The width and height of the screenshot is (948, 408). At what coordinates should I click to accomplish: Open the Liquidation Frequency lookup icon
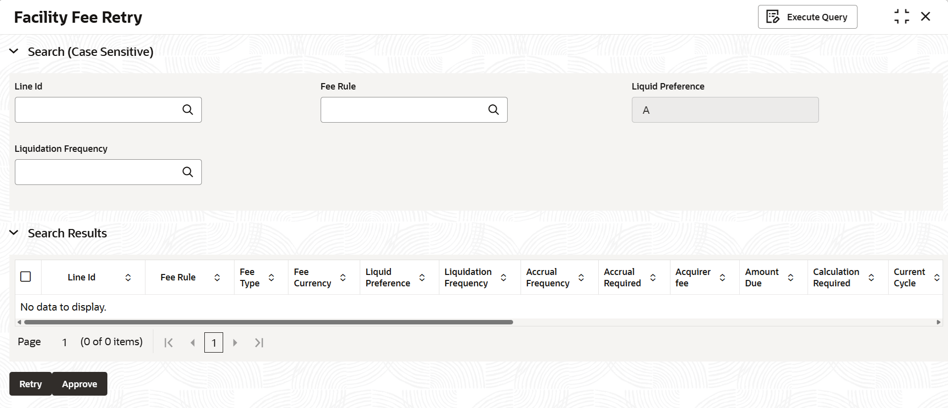(188, 172)
